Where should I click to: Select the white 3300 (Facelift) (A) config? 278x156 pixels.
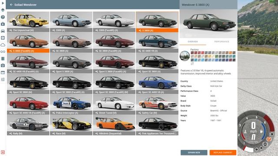click(114, 22)
